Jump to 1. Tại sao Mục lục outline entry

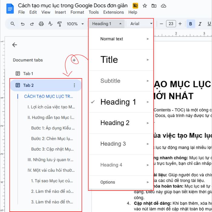[52, 181]
